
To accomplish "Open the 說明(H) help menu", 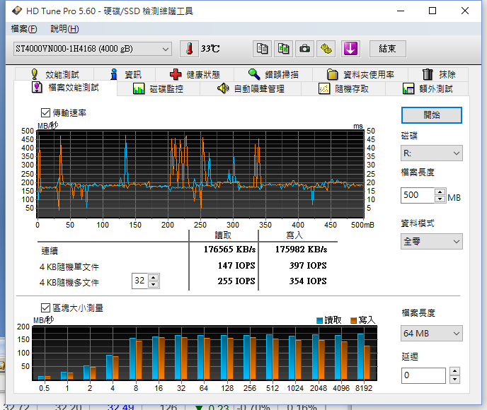I will click(x=64, y=29).
